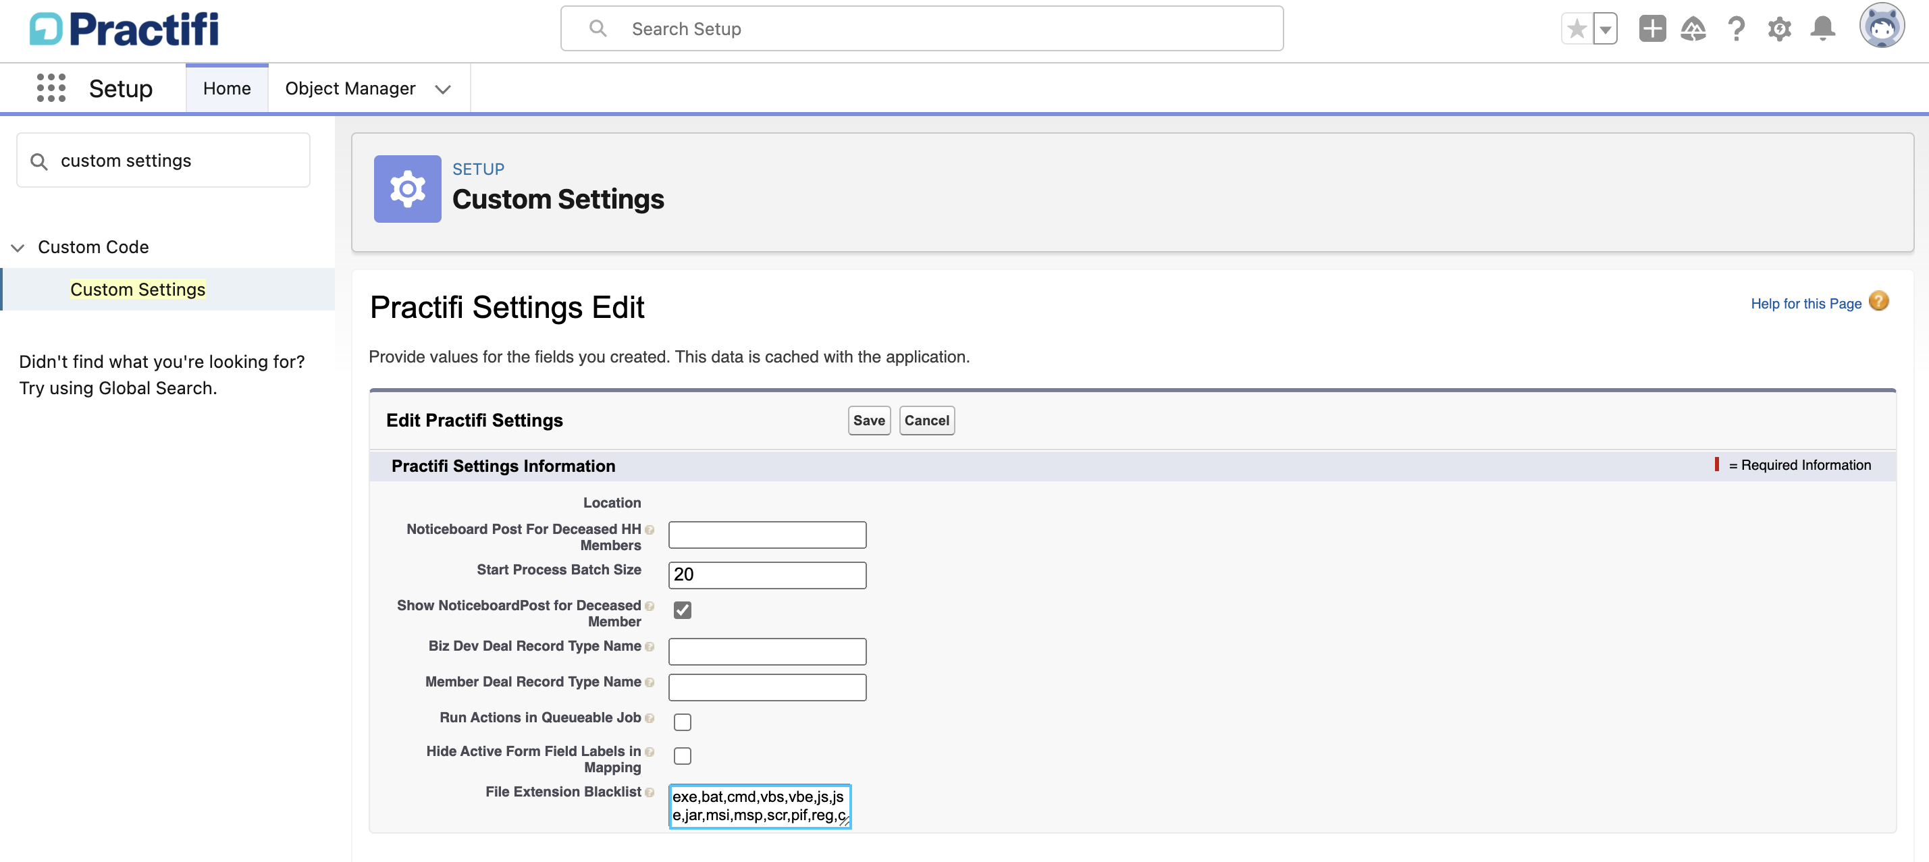Viewport: 1929px width, 862px height.
Task: Click the Member Deal Record Type Name field
Action: (767, 687)
